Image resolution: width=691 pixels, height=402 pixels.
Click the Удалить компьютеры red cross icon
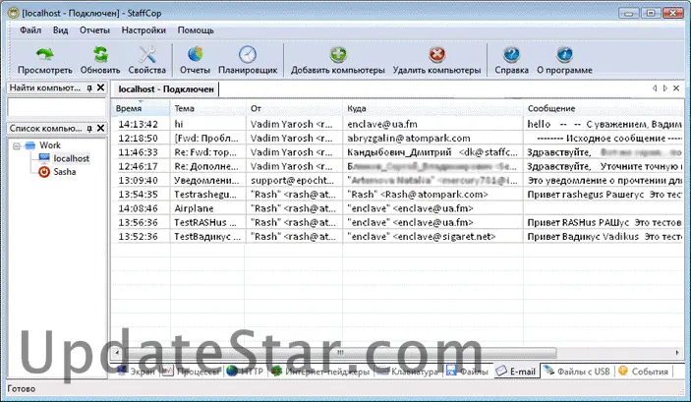pyautogui.click(x=436, y=55)
